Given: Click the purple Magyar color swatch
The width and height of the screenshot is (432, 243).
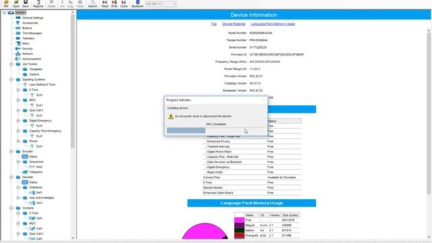Looking at the screenshot, I should point(239,225).
